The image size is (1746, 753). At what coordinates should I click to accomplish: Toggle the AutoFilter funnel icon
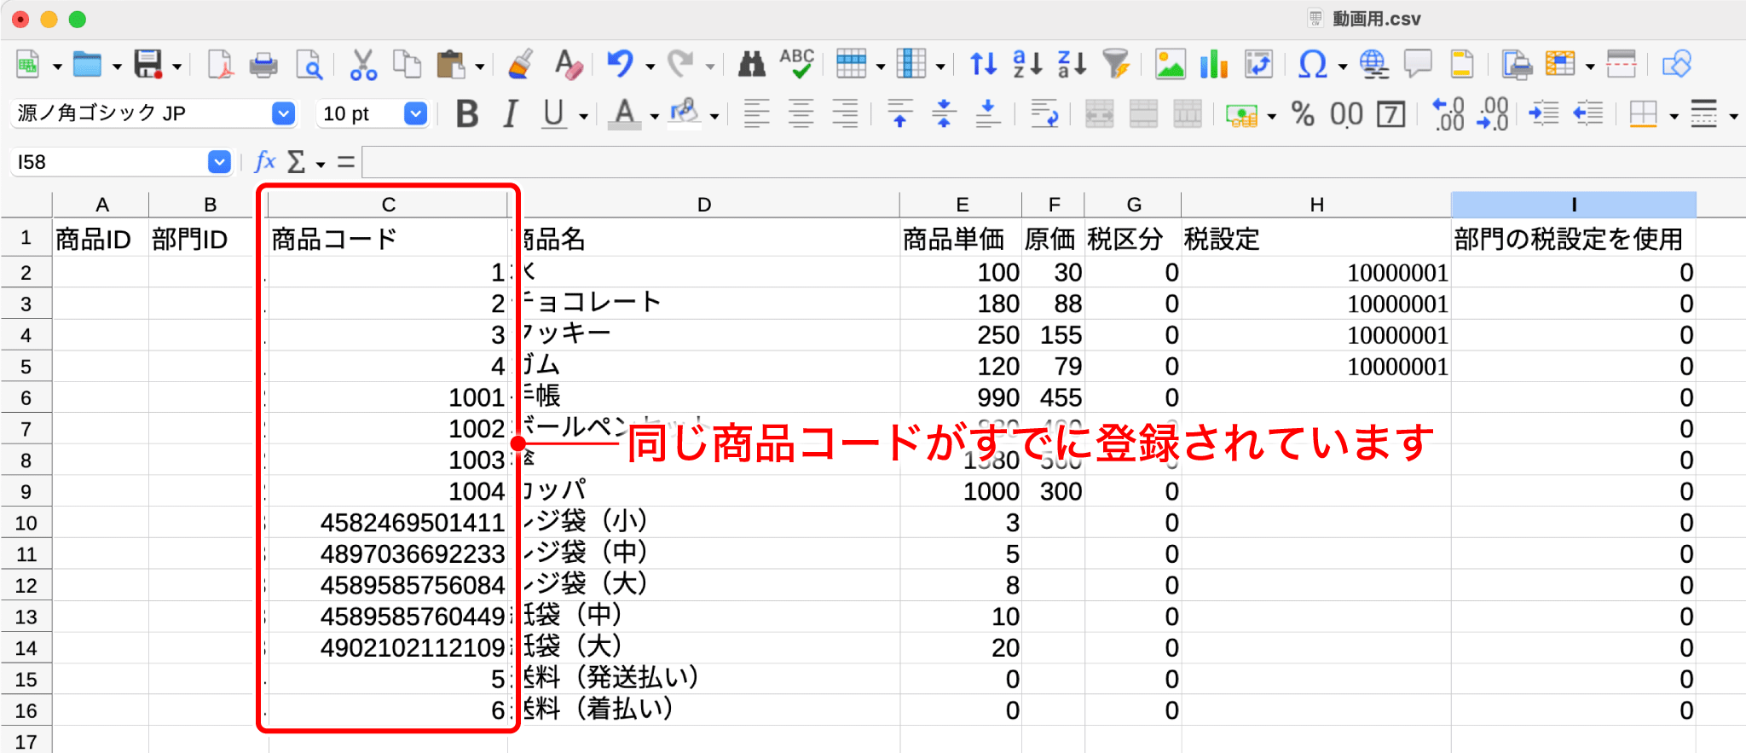click(x=1116, y=64)
